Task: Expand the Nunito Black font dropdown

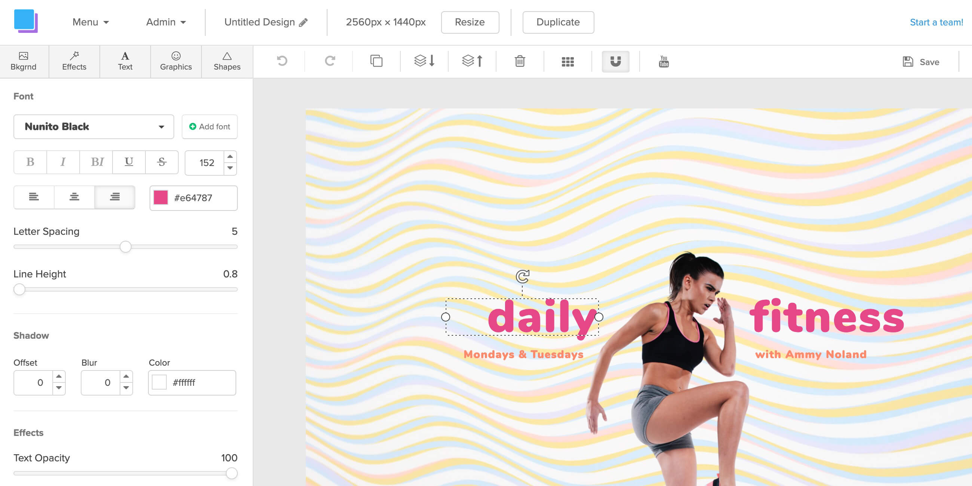Action: pos(93,127)
